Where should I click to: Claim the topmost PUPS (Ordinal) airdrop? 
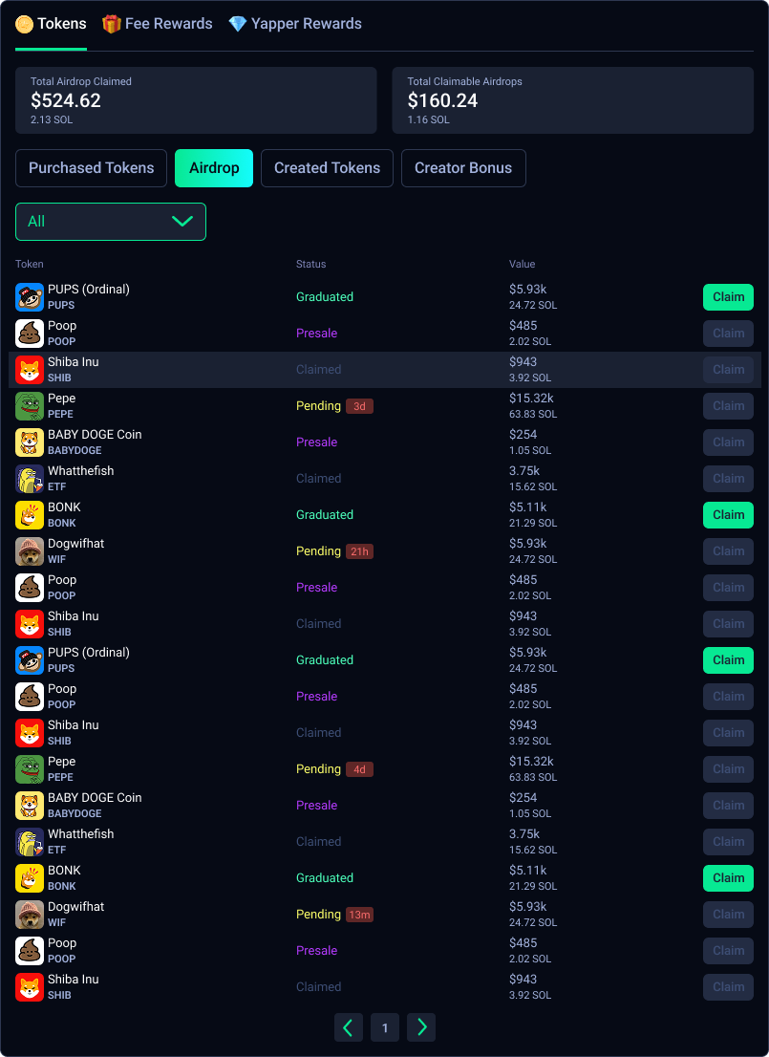coord(728,297)
